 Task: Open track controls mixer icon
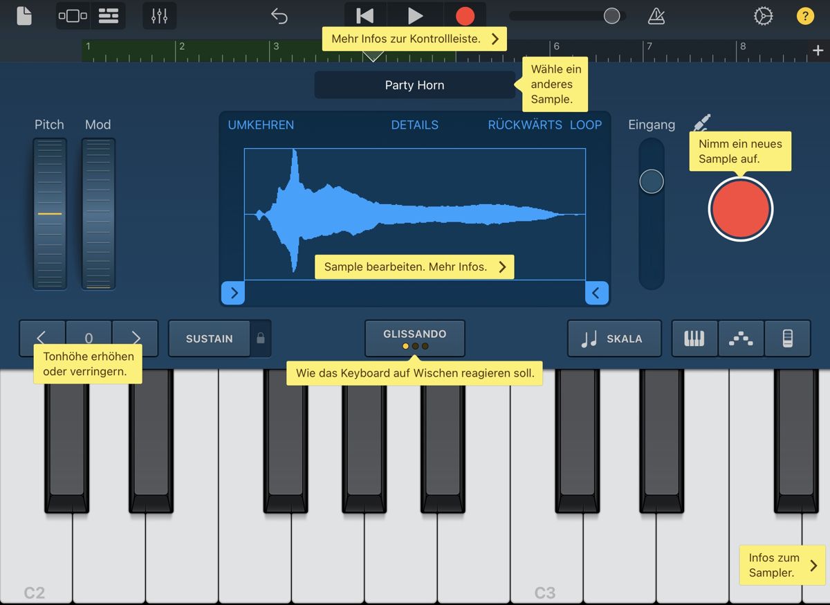pyautogui.click(x=160, y=15)
